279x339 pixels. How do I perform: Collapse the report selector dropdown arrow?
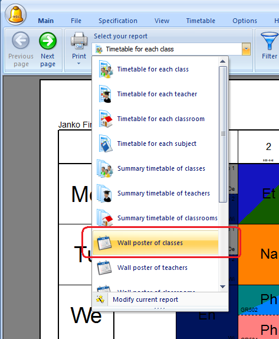point(246,49)
